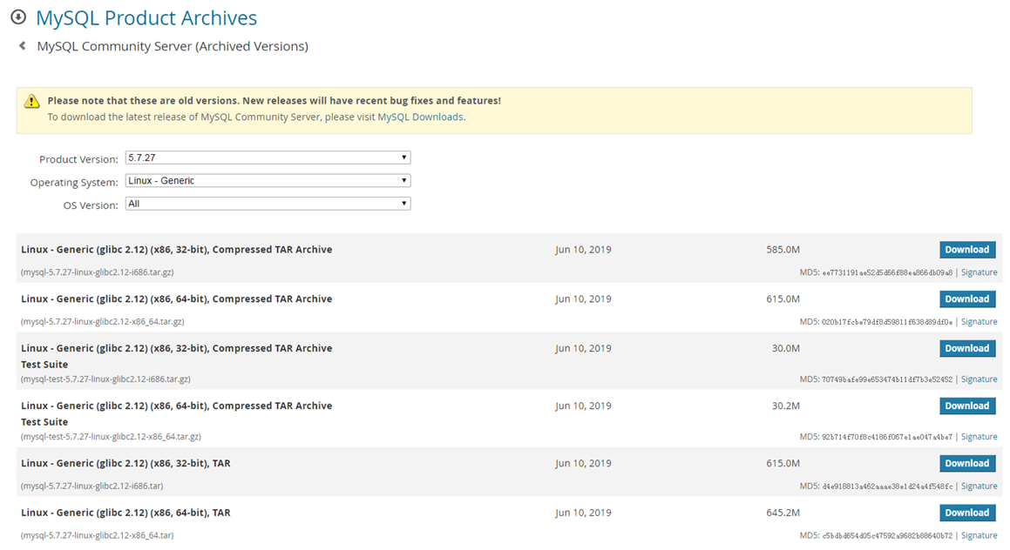
Task: View Signature for mysql-test-5.7.27 i686 archive
Action: (x=979, y=379)
